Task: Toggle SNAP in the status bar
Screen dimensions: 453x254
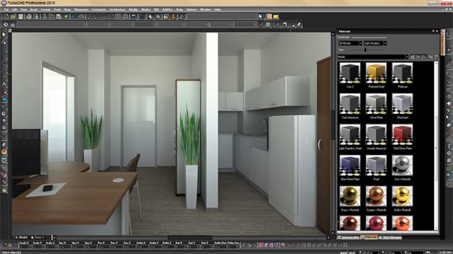Action: click(x=344, y=252)
